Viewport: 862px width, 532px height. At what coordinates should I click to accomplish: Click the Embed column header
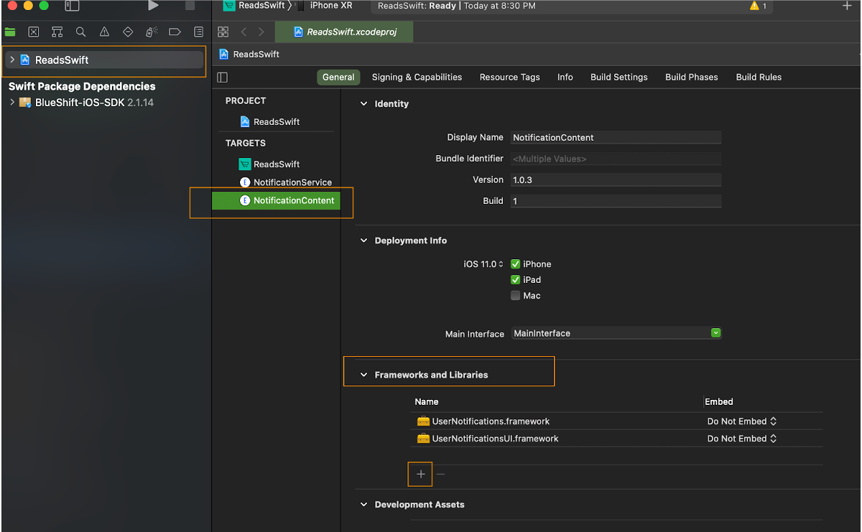(x=719, y=401)
